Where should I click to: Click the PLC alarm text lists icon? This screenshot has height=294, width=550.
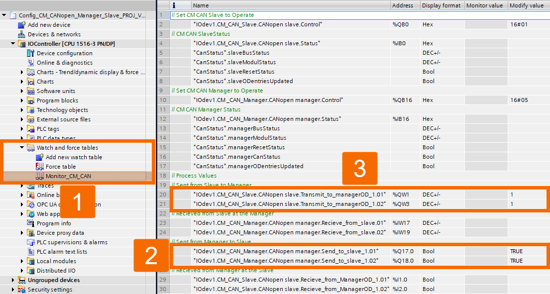[31, 252]
